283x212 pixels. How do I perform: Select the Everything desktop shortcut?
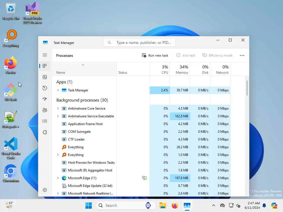(11, 38)
